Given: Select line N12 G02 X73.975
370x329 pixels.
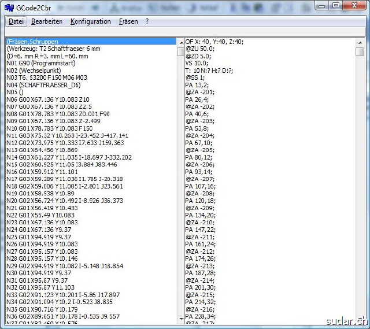Looking at the screenshot, I should coord(91,143).
